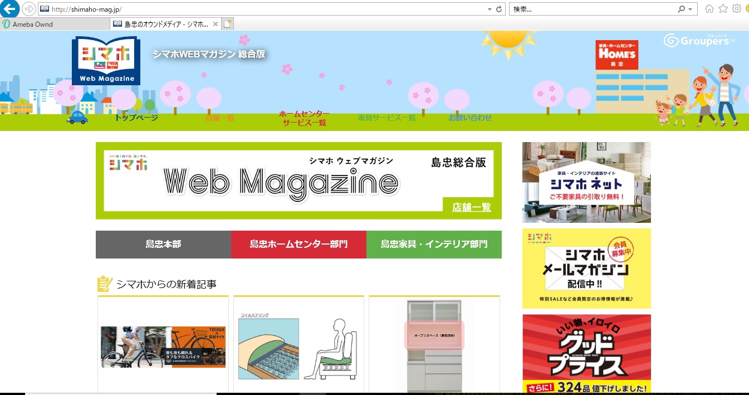Open favorites with the star icon
Screen dimensions: 749x395
click(723, 9)
